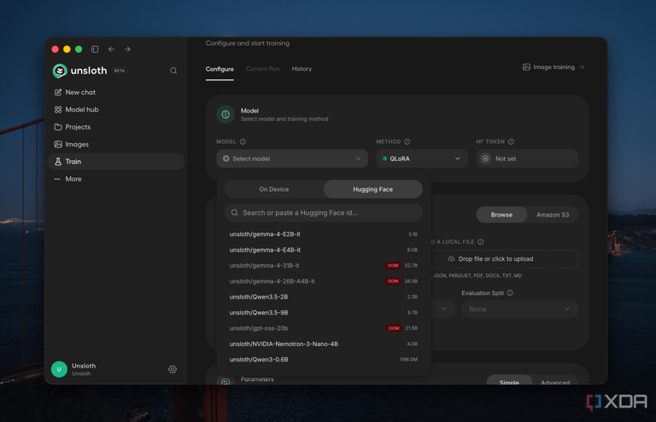Screen dimensions: 656x422
Task: Show info icon next to METHOD label
Action: coord(407,142)
